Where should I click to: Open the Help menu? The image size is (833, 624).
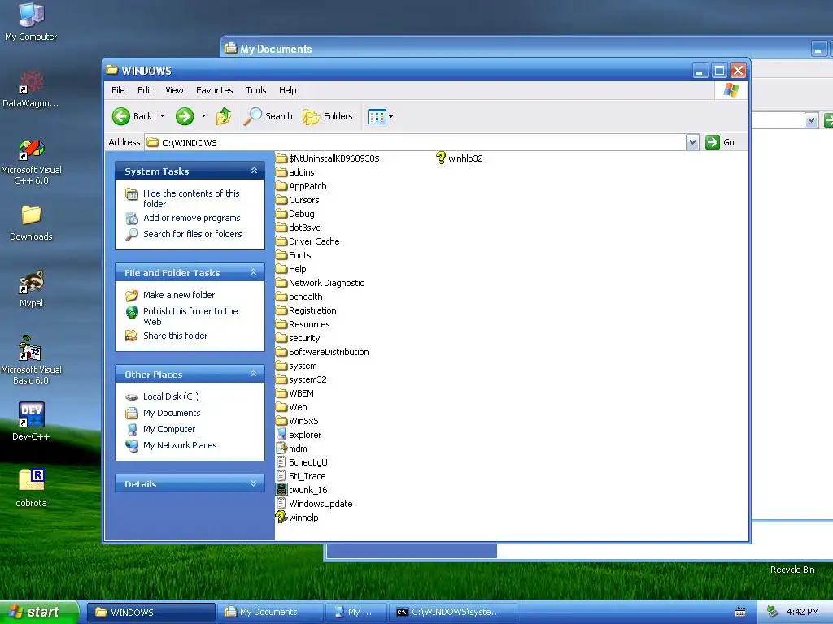[x=287, y=90]
